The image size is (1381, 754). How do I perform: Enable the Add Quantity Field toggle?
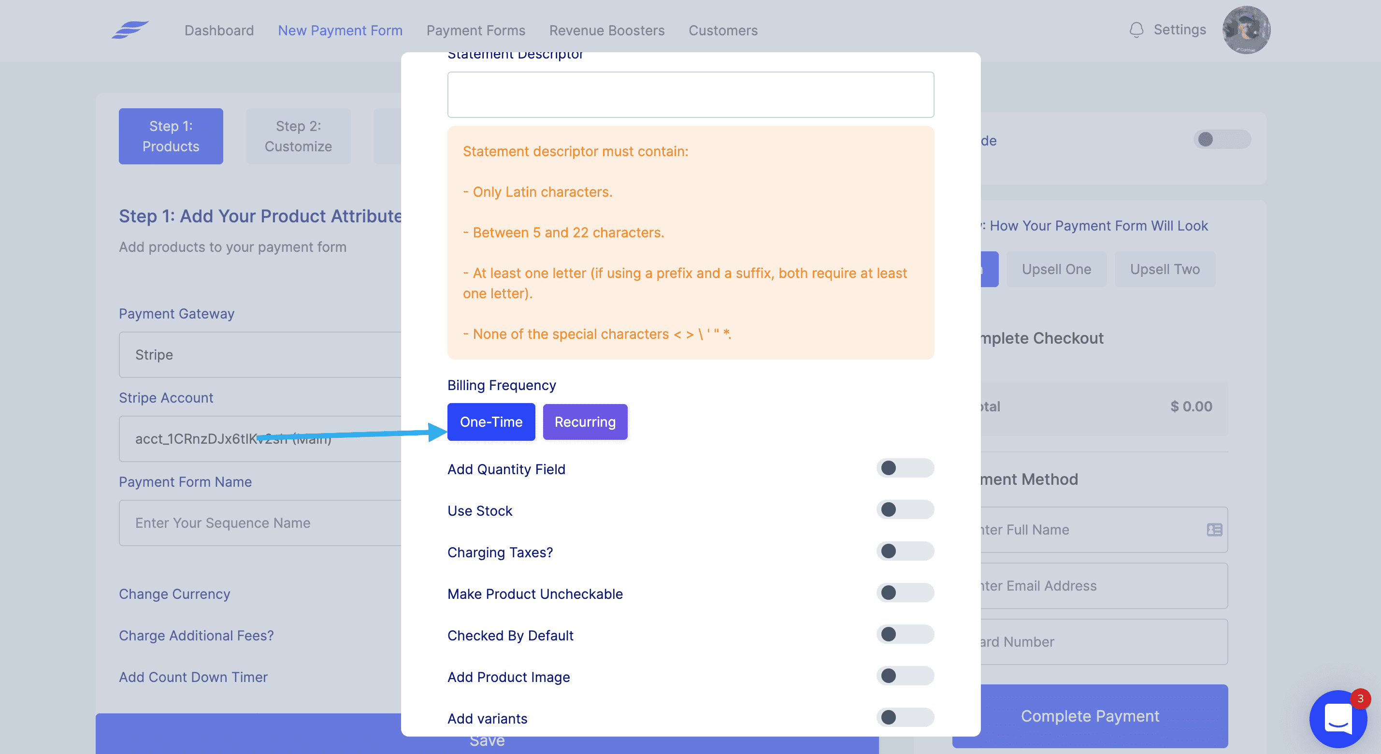[x=905, y=468]
